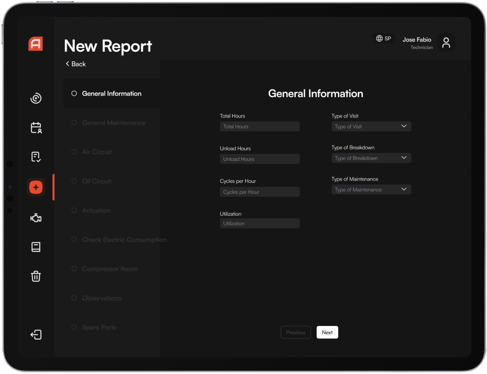Open the checklist document icon in sidebar
This screenshot has height=374, width=487.
36,157
